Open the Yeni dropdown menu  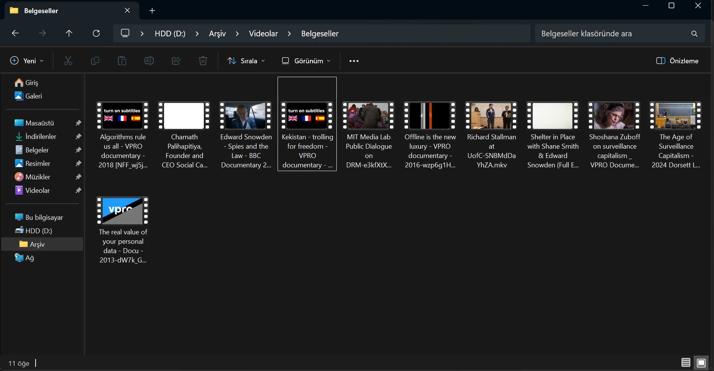[x=27, y=61]
